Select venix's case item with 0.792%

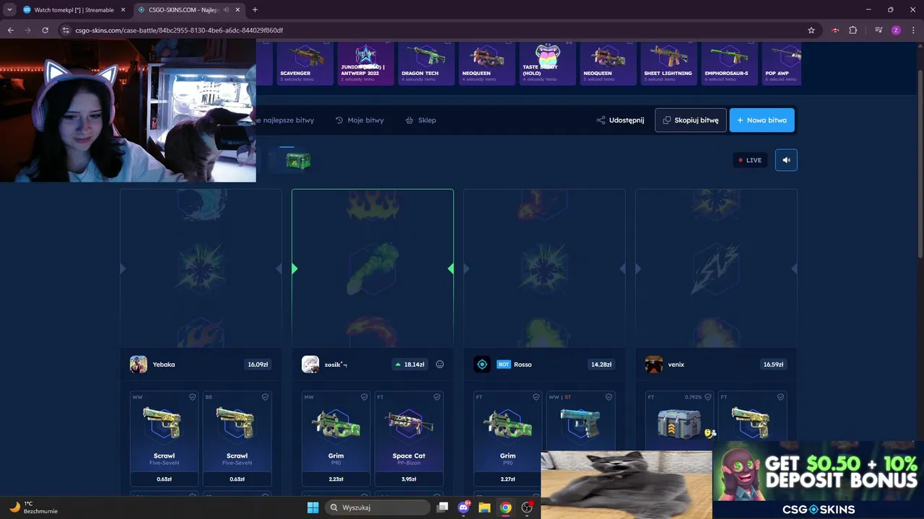pos(679,421)
